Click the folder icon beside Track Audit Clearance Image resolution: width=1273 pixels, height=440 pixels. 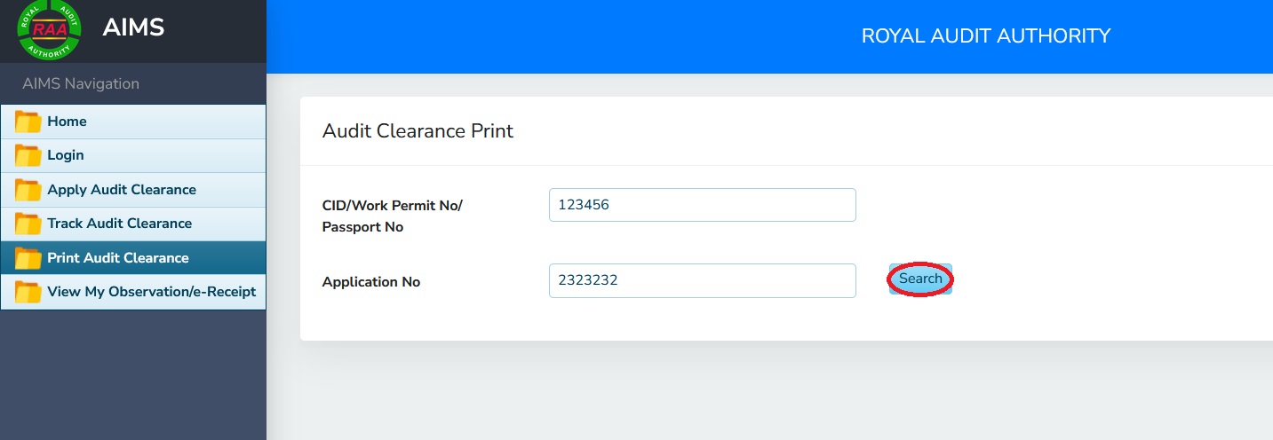[28, 224]
